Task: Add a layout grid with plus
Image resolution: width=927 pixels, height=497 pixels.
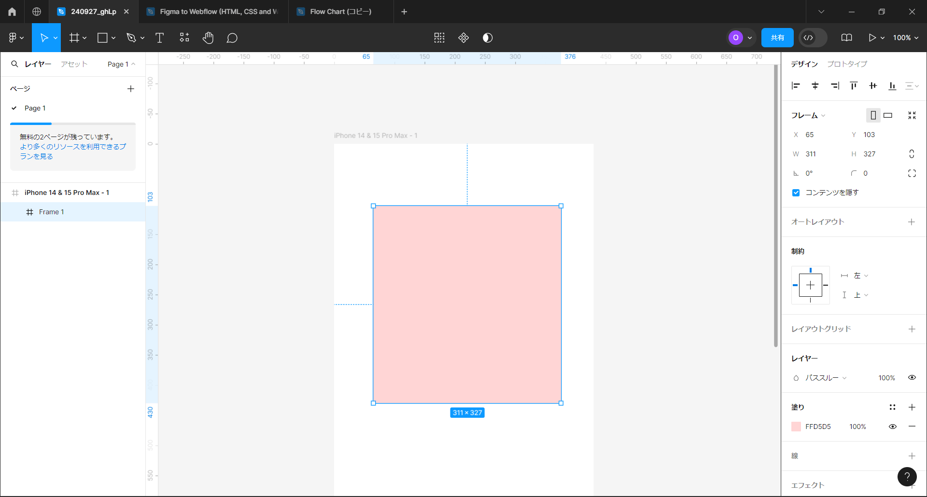Action: [x=912, y=329]
